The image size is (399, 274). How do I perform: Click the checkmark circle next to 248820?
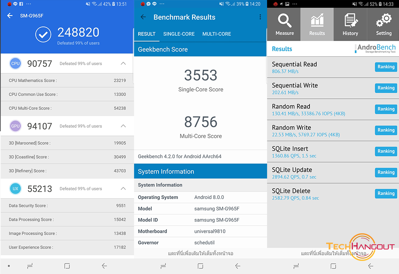[x=43, y=35]
